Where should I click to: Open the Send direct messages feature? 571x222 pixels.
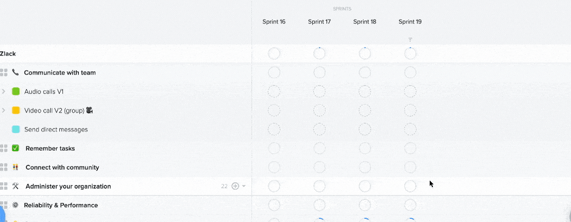(x=56, y=129)
